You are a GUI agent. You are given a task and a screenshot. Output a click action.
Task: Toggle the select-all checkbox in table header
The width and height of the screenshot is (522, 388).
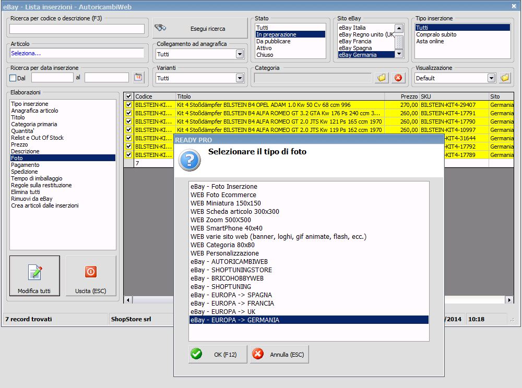pos(128,96)
